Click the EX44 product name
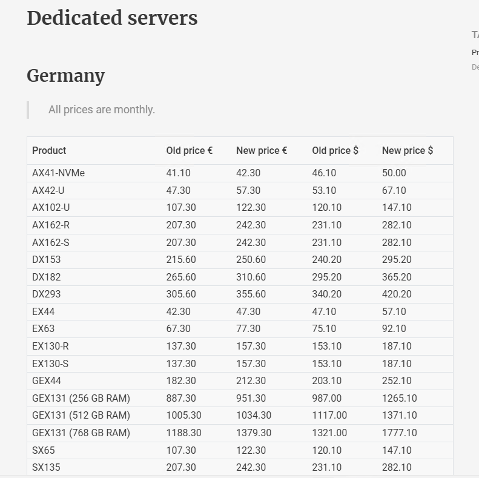The width and height of the screenshot is (479, 478). coord(44,311)
